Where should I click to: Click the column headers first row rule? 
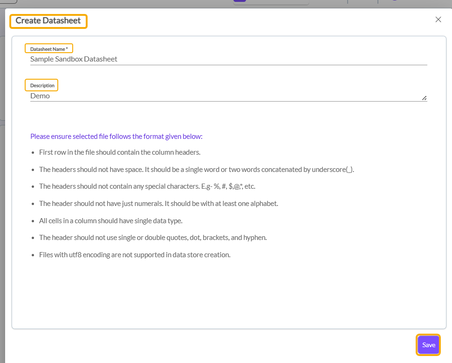[x=120, y=152]
